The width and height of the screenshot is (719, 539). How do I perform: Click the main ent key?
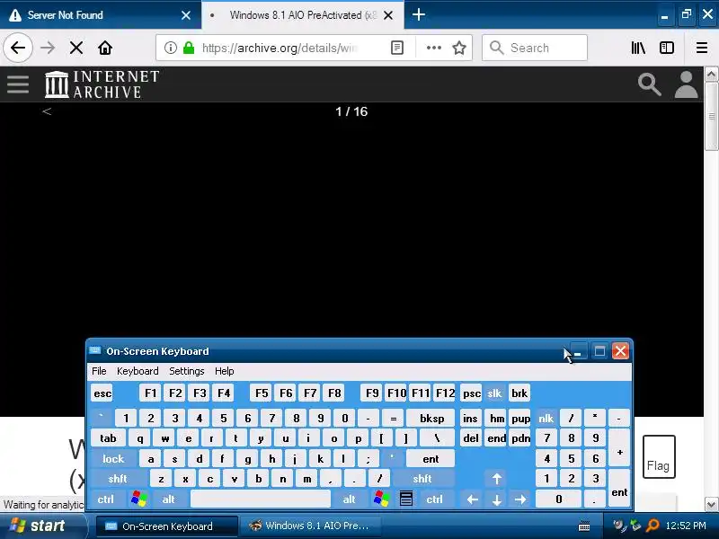click(x=431, y=459)
